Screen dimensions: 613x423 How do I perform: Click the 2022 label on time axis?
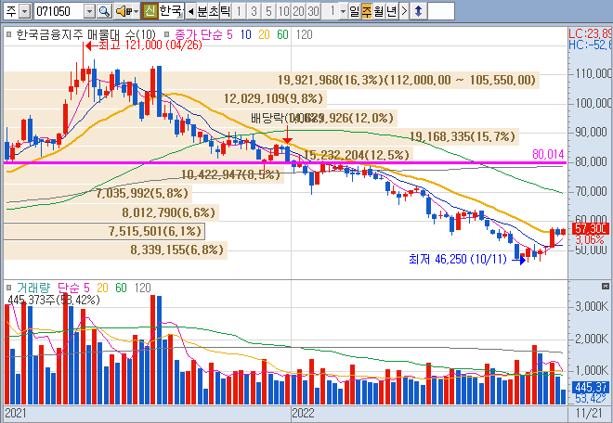[304, 413]
